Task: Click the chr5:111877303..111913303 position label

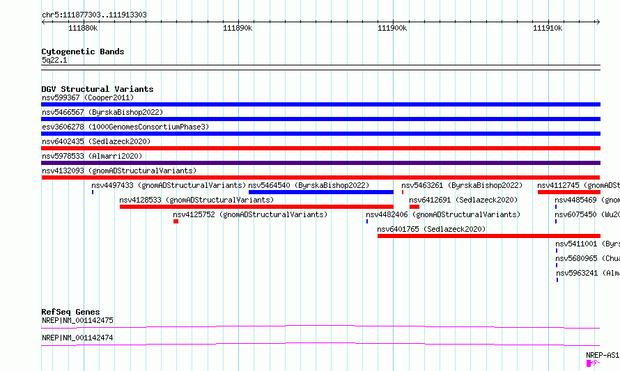Action: point(94,15)
